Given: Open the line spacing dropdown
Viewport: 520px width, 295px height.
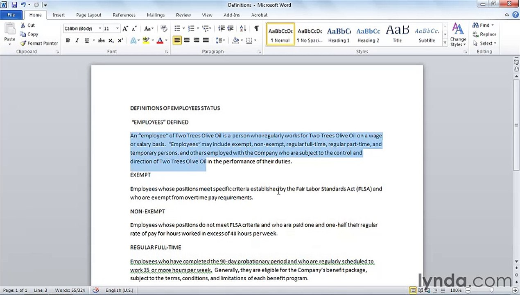Looking at the screenshot, I should tap(220, 41).
